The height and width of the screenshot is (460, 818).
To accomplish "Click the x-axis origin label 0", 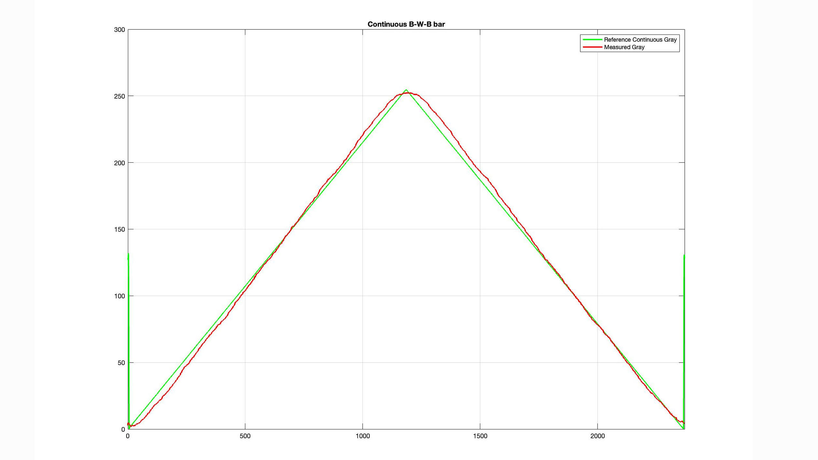I will [128, 436].
